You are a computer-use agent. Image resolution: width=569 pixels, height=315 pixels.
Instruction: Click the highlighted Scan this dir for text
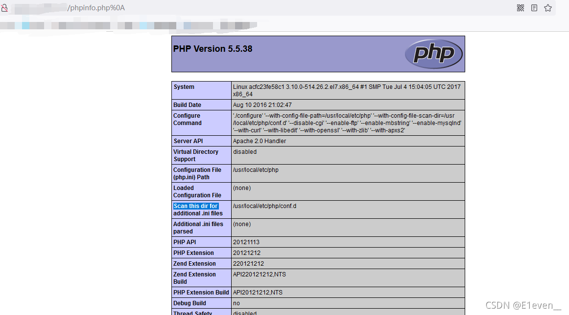coord(195,206)
